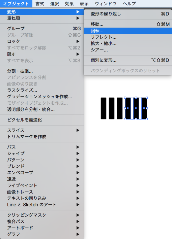The image size is (172, 239).
Task: Choose 個別に変形... option
Action: [128, 60]
